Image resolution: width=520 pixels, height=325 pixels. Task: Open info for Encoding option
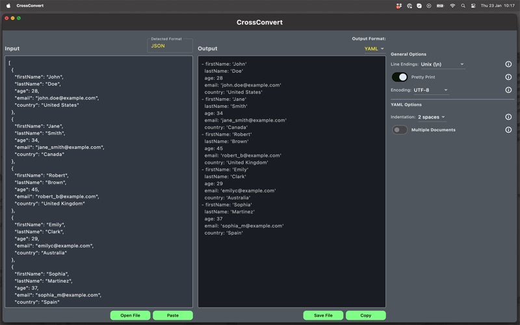point(508,90)
